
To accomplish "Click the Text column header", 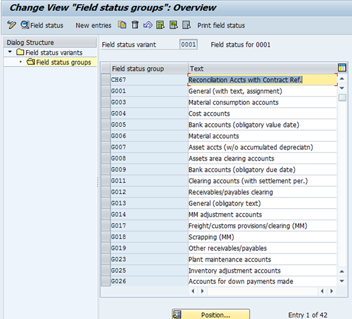I will click(262, 68).
